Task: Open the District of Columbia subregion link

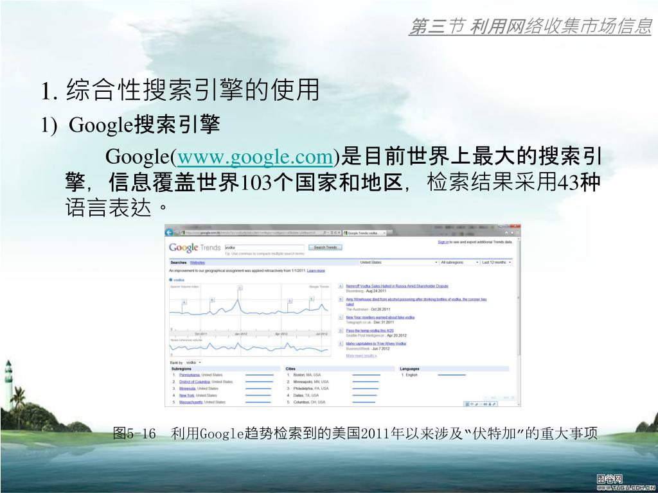Action: click(x=195, y=382)
